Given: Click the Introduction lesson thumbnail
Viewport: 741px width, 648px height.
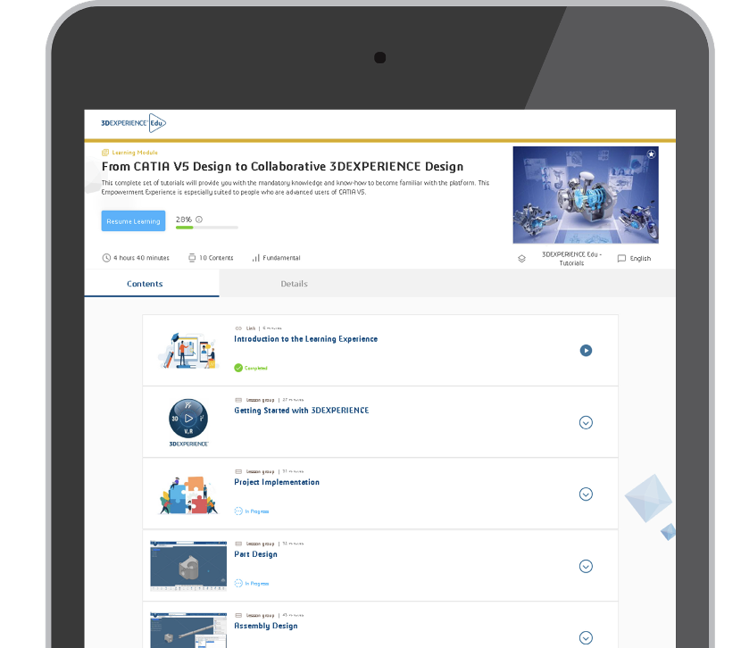Looking at the screenshot, I should click(x=188, y=351).
